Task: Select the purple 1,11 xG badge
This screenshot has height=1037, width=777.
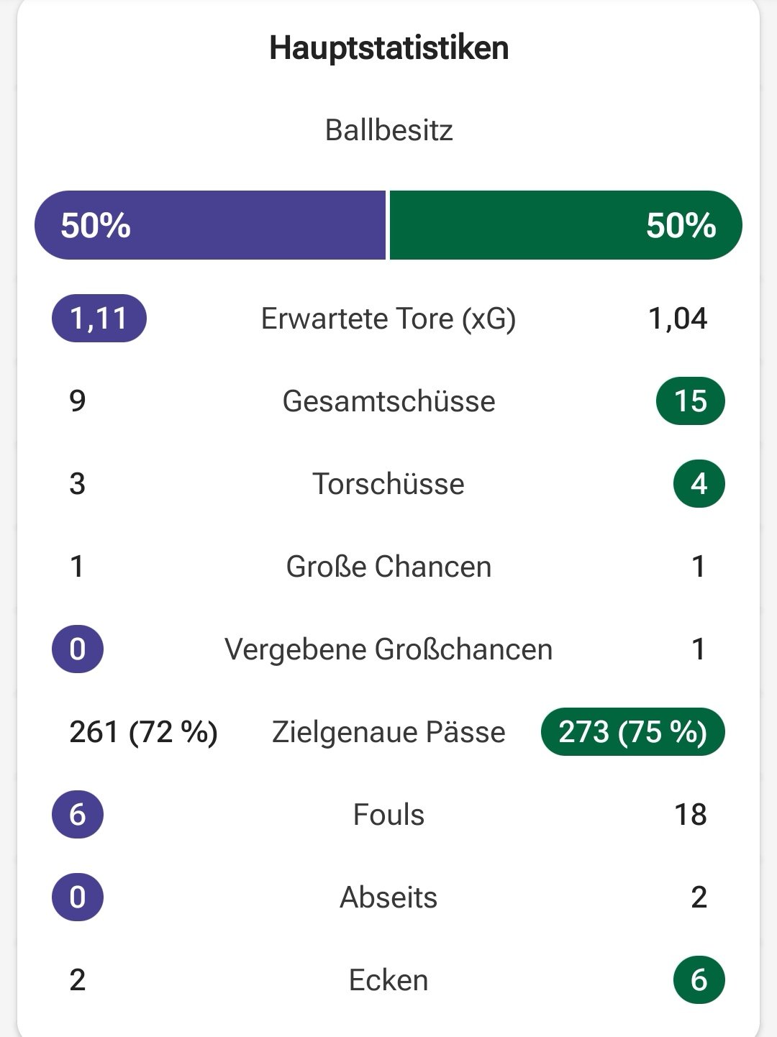Action: pyautogui.click(x=99, y=318)
